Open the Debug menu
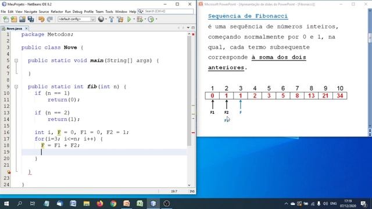The width and height of the screenshot is (372, 209). pyautogui.click(x=77, y=12)
